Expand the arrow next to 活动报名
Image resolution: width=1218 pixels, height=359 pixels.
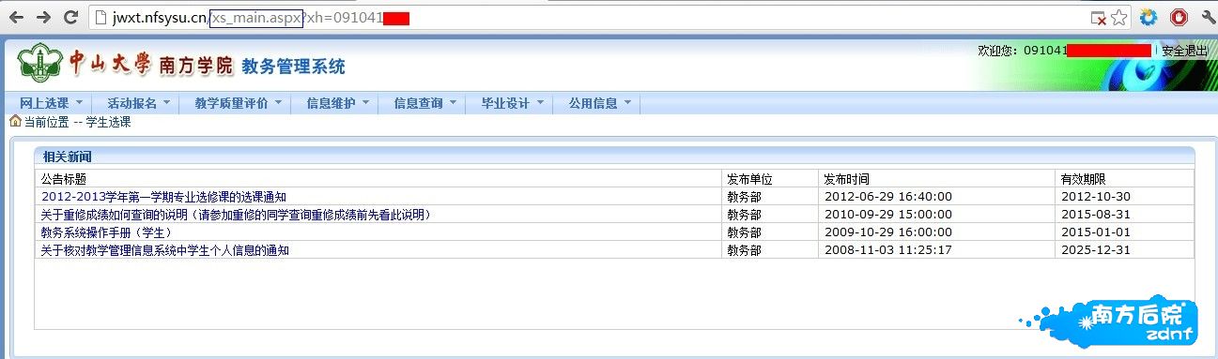tap(166, 103)
